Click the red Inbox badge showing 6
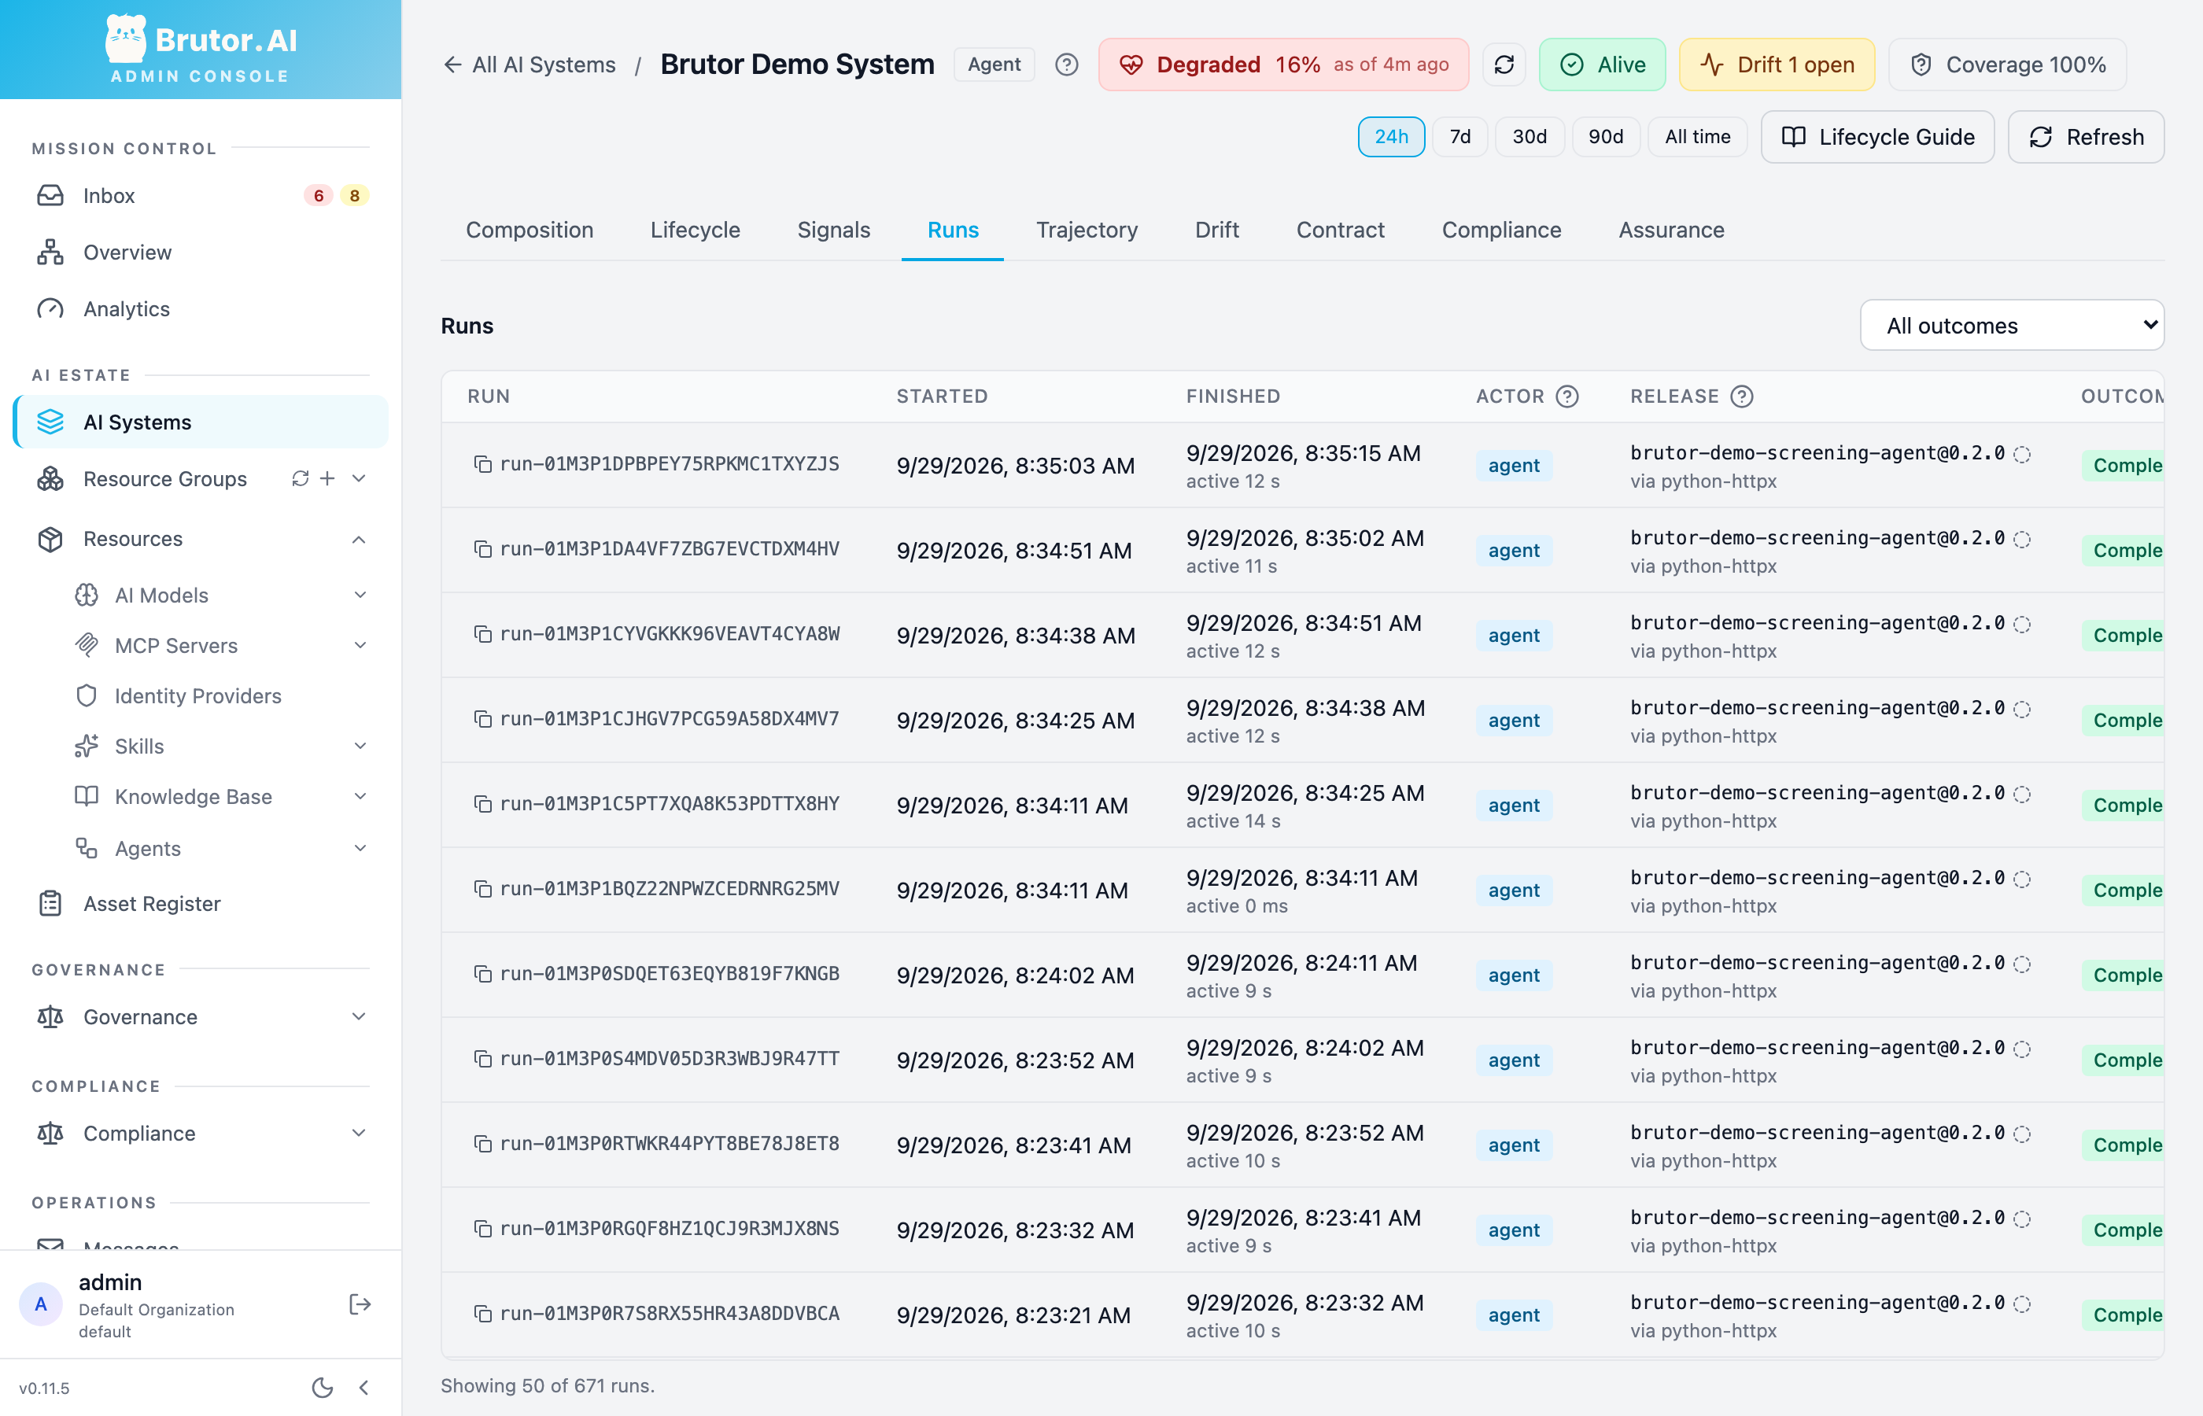Screen dimensions: 2203x1416 [x=318, y=196]
